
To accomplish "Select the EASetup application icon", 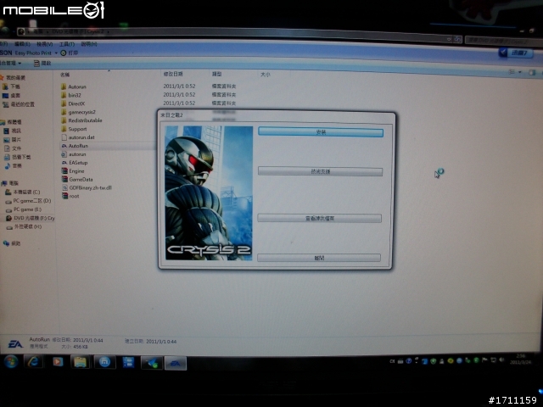I will (x=64, y=163).
